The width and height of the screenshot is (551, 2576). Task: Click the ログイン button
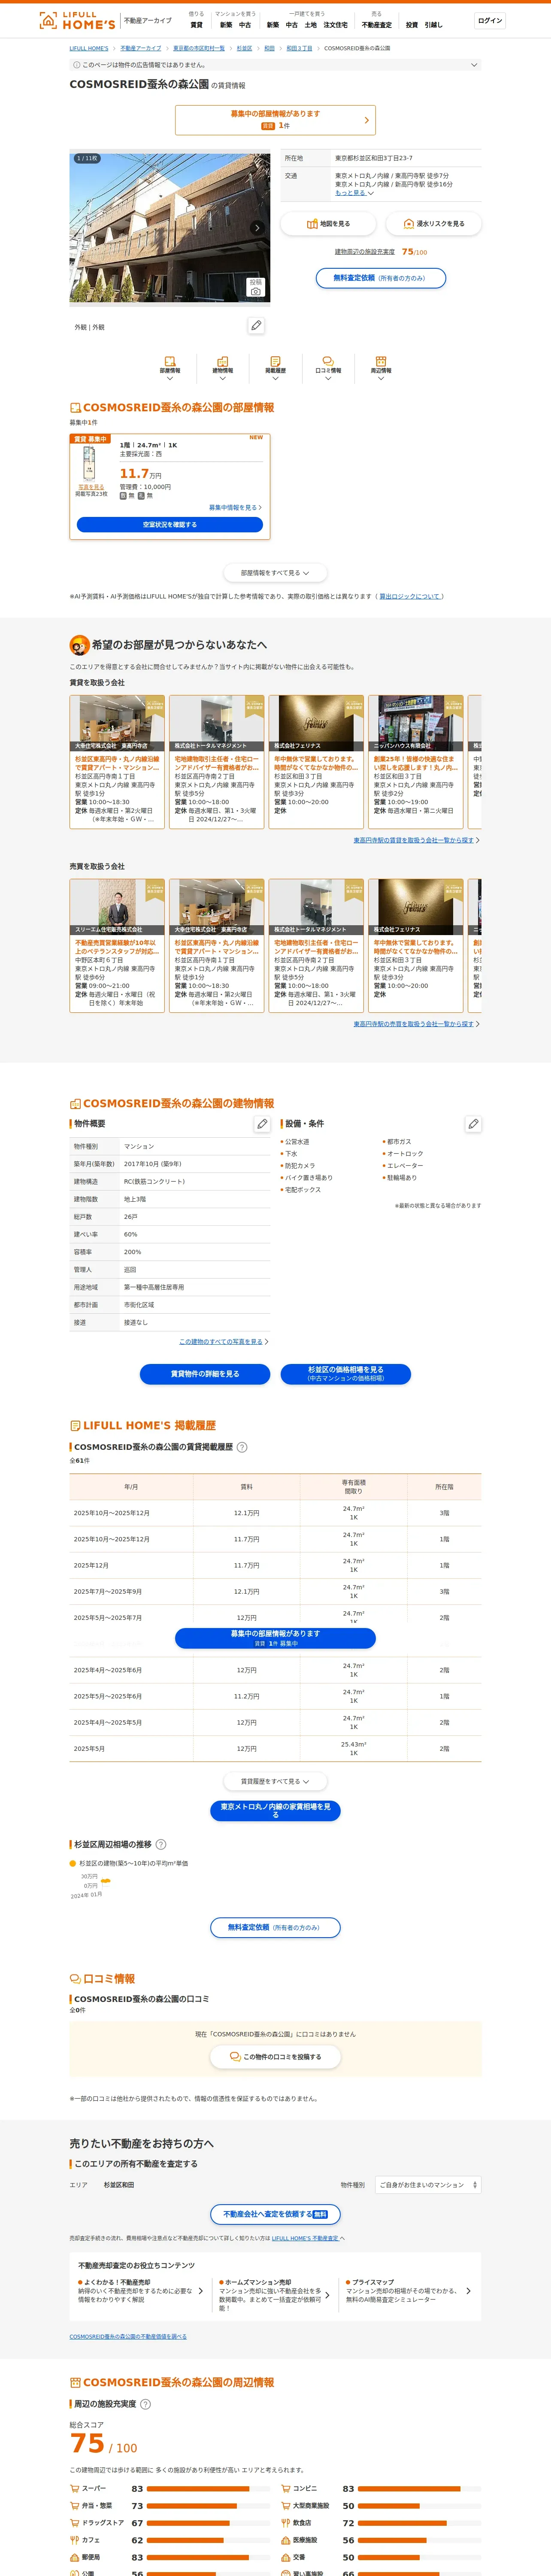coord(490,21)
